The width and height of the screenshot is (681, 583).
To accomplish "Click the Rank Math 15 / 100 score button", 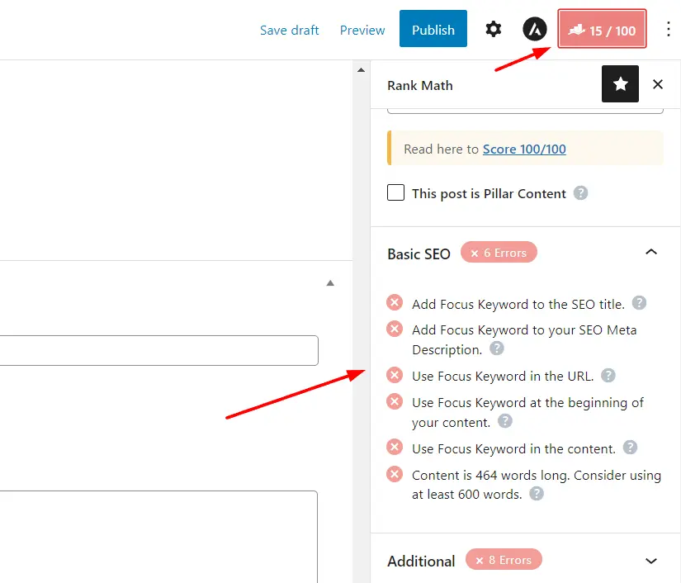I will click(x=602, y=29).
